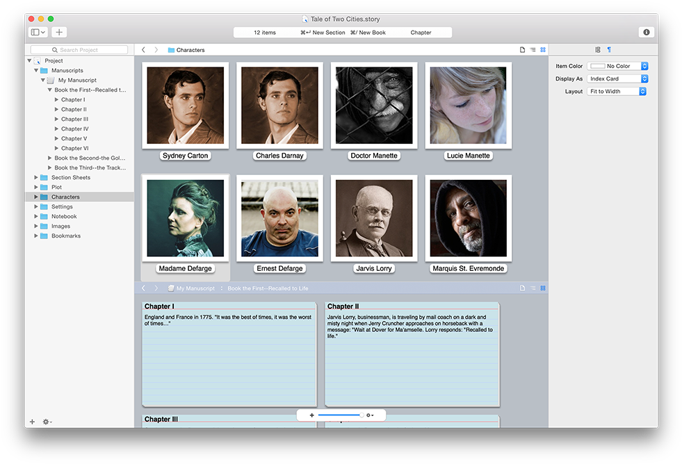Open the gear menu beside the zoom slider

click(370, 415)
